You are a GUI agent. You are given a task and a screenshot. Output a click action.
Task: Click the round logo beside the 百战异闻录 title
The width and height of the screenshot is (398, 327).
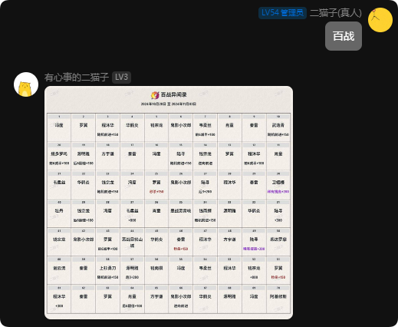coord(155,95)
